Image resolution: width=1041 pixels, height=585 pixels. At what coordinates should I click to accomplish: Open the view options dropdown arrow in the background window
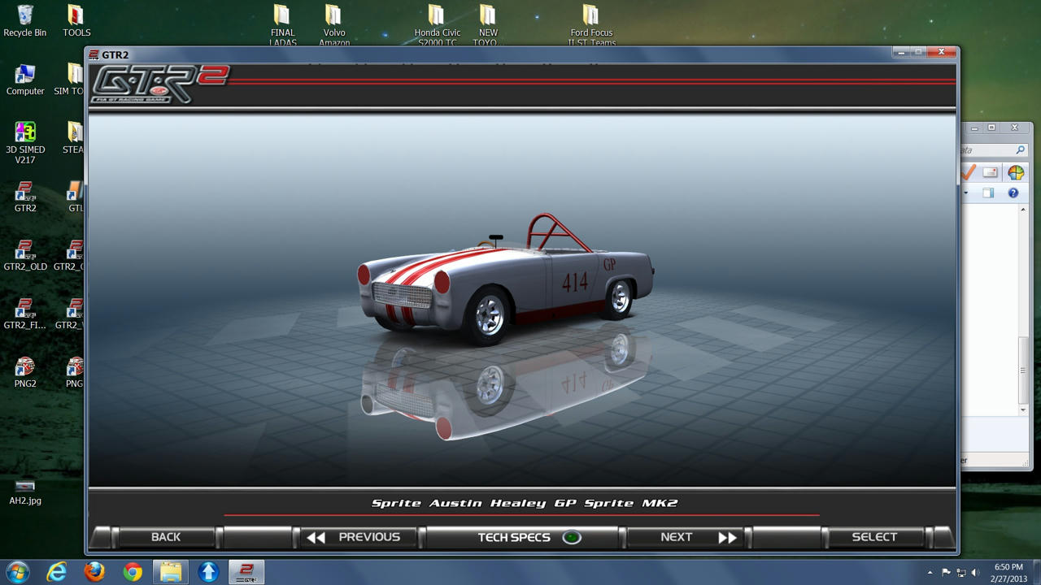(x=966, y=193)
